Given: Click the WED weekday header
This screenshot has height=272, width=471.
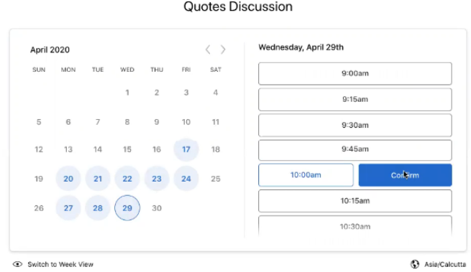Looking at the screenshot, I should (127, 70).
